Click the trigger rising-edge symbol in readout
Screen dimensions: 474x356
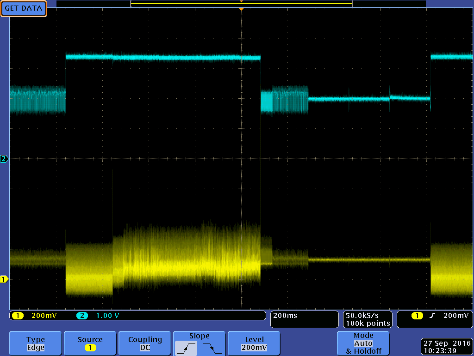432,316
